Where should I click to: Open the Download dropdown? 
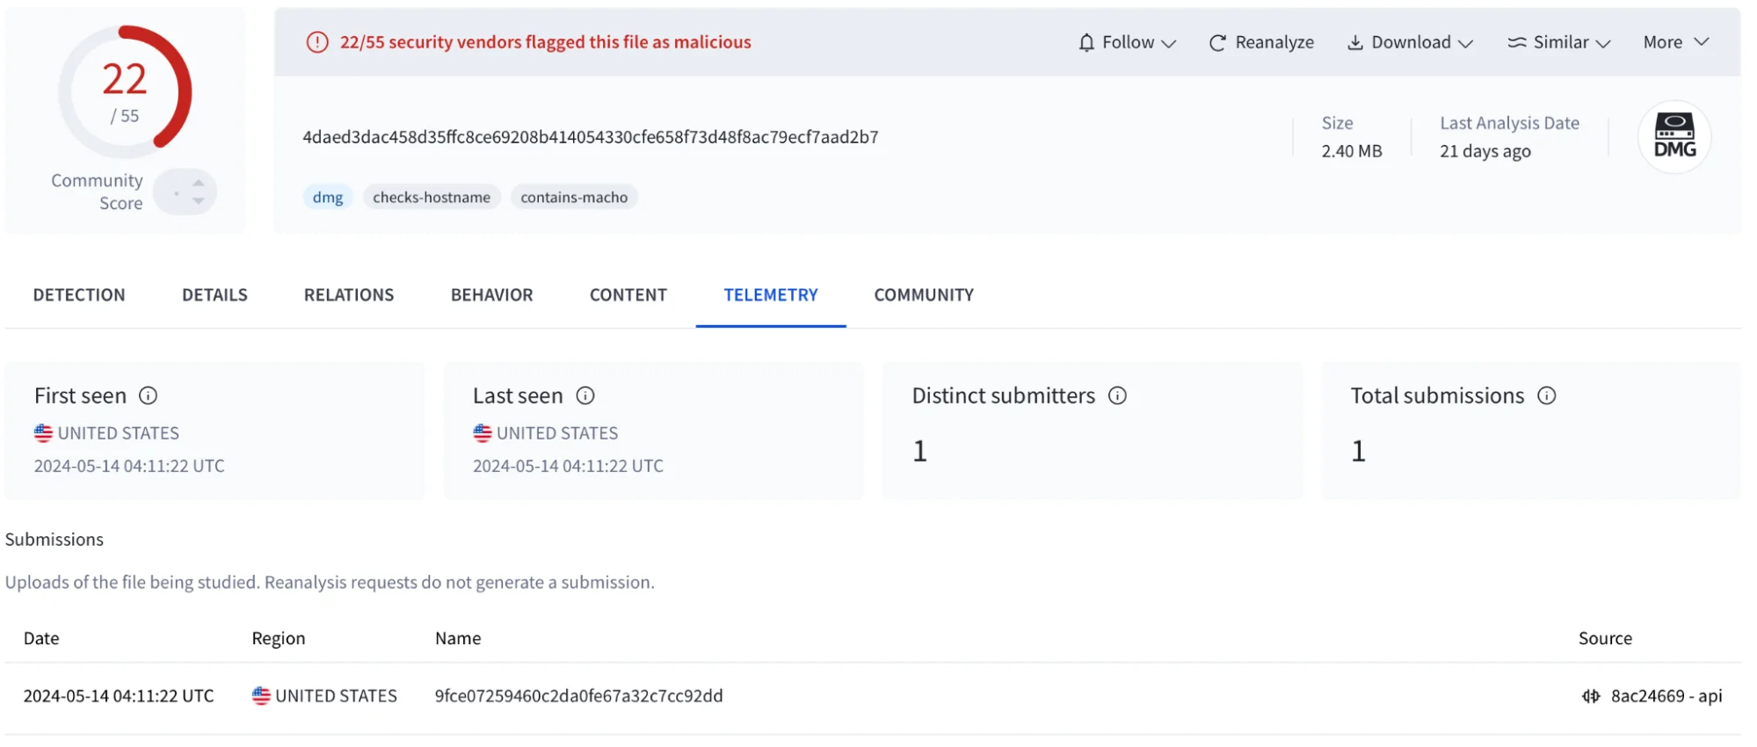[x=1410, y=42]
